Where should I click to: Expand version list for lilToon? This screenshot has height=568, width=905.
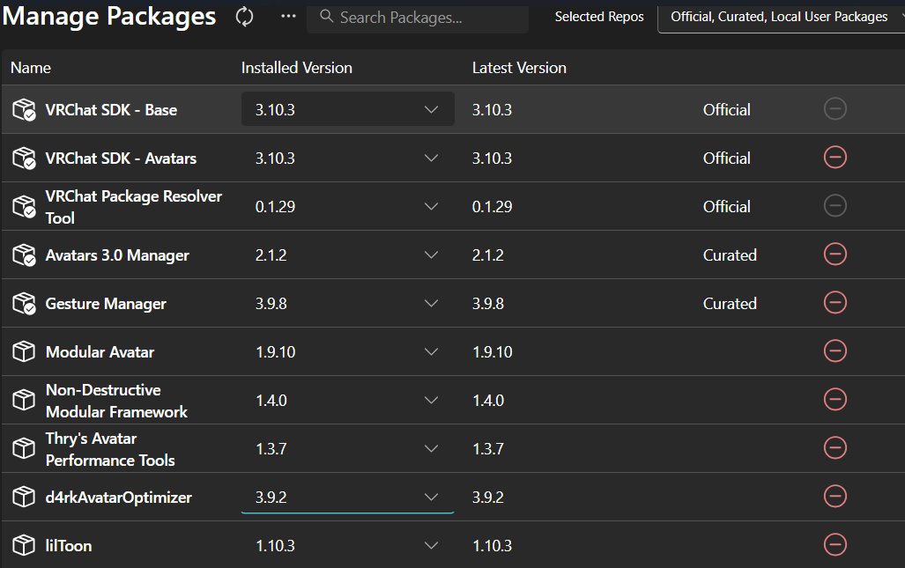pyautogui.click(x=347, y=545)
